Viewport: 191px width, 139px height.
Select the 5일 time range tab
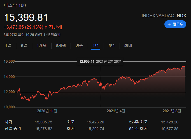pyautogui.click(x=24, y=46)
